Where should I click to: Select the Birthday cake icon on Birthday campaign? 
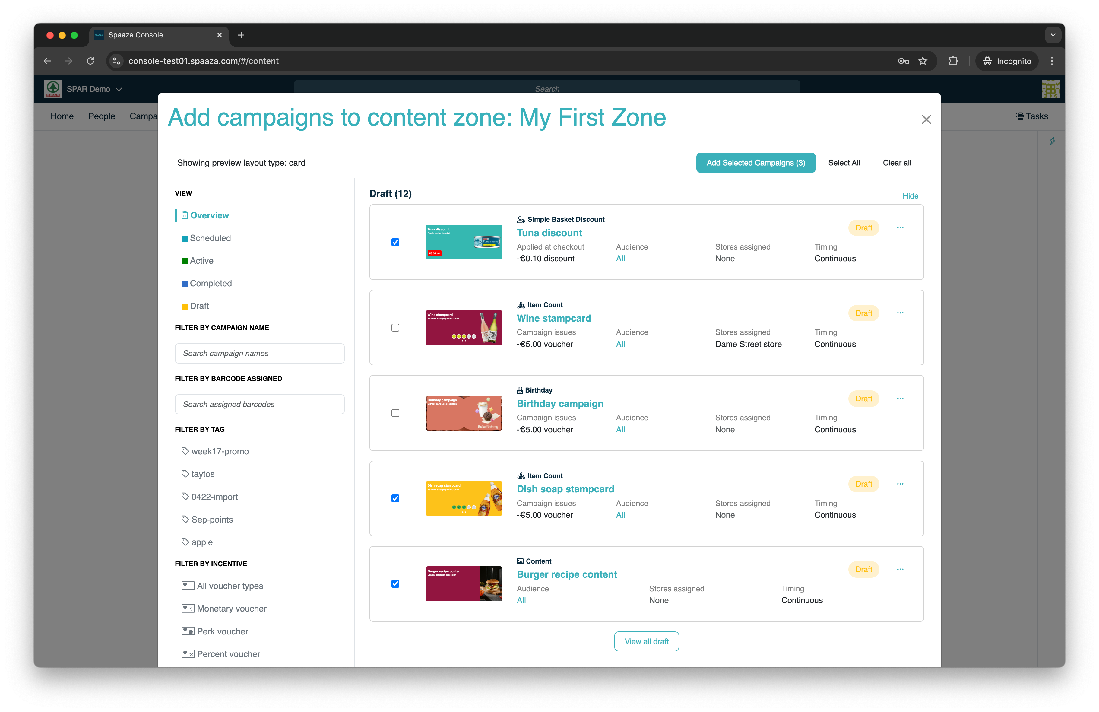click(x=521, y=390)
